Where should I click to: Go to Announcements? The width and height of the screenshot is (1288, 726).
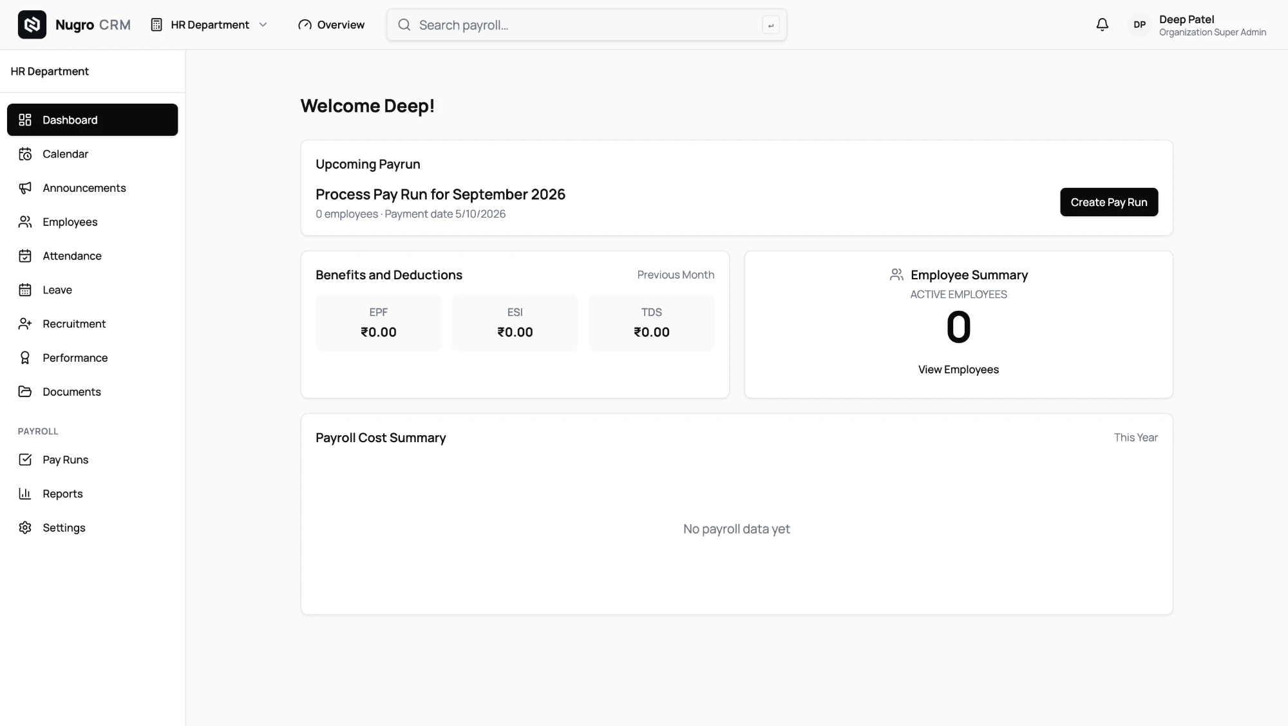click(x=92, y=188)
